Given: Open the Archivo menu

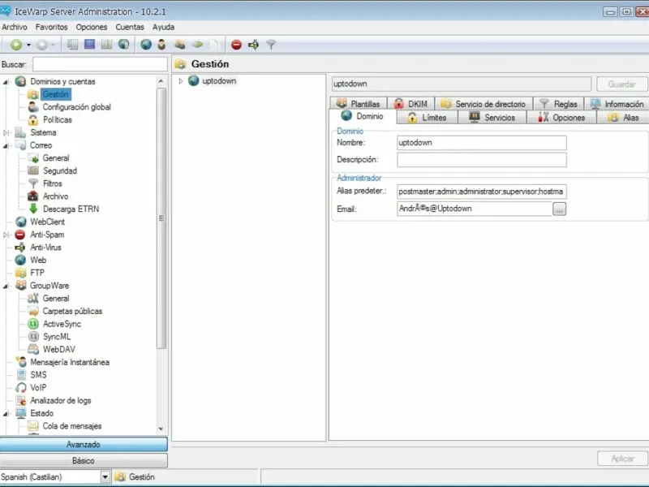Looking at the screenshot, I should (x=15, y=28).
